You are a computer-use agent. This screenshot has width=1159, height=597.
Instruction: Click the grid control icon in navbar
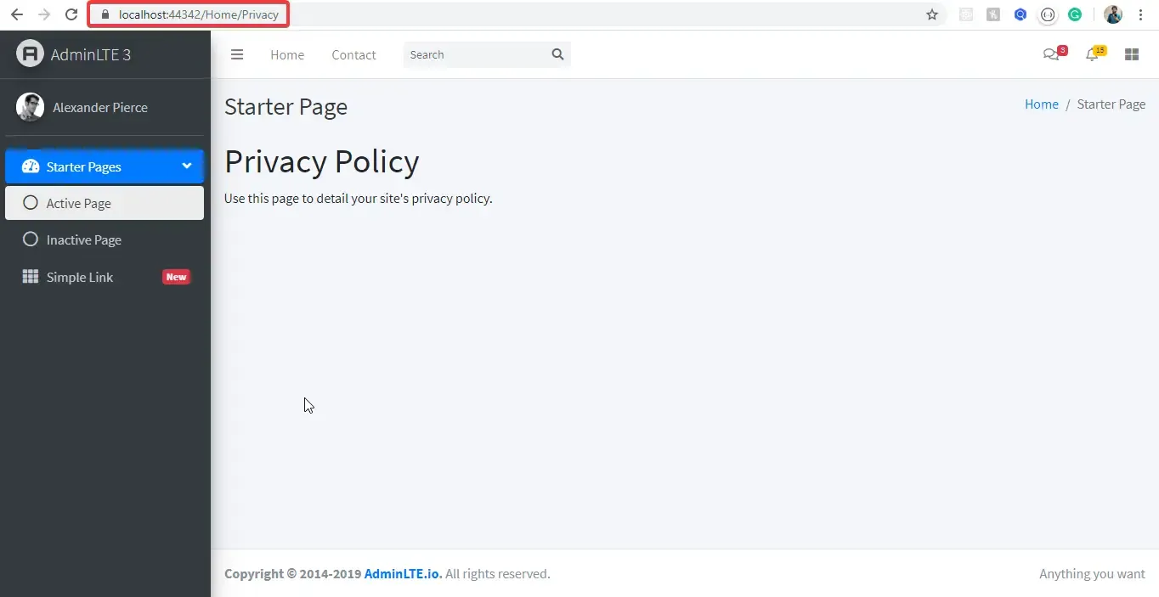(x=1131, y=54)
